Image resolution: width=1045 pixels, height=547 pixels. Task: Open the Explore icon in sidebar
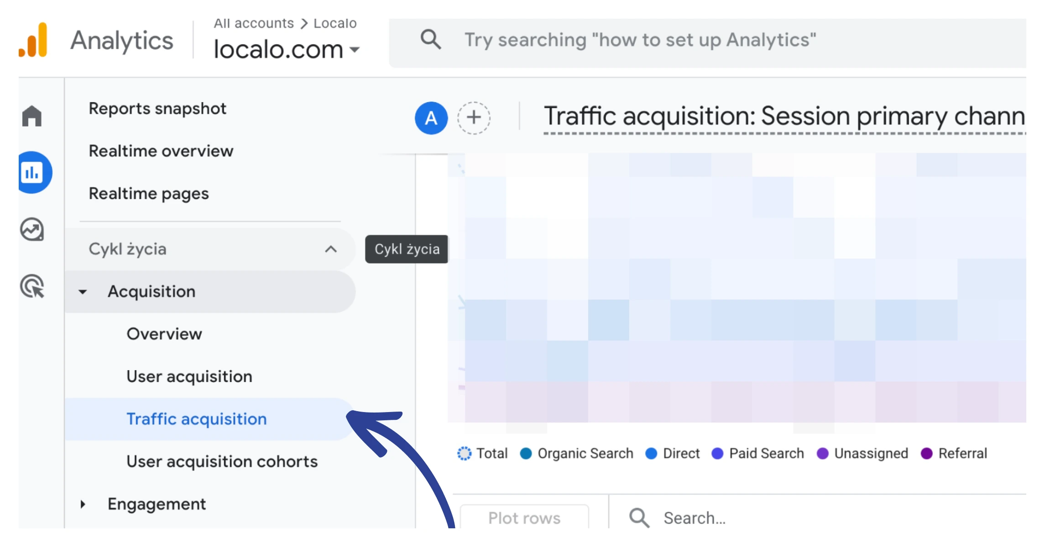pyautogui.click(x=32, y=230)
